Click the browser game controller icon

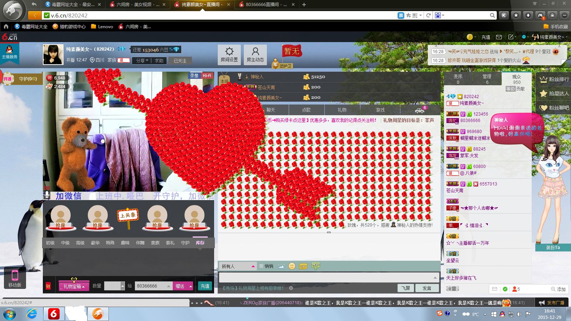point(540,15)
